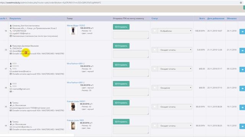The width and height of the screenshot is (245, 137).
Task: Click 'Отправить' button for order 53
Action: [121, 46]
